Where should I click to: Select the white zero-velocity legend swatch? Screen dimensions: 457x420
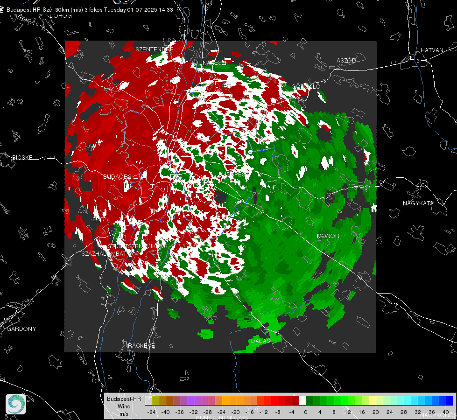302,400
